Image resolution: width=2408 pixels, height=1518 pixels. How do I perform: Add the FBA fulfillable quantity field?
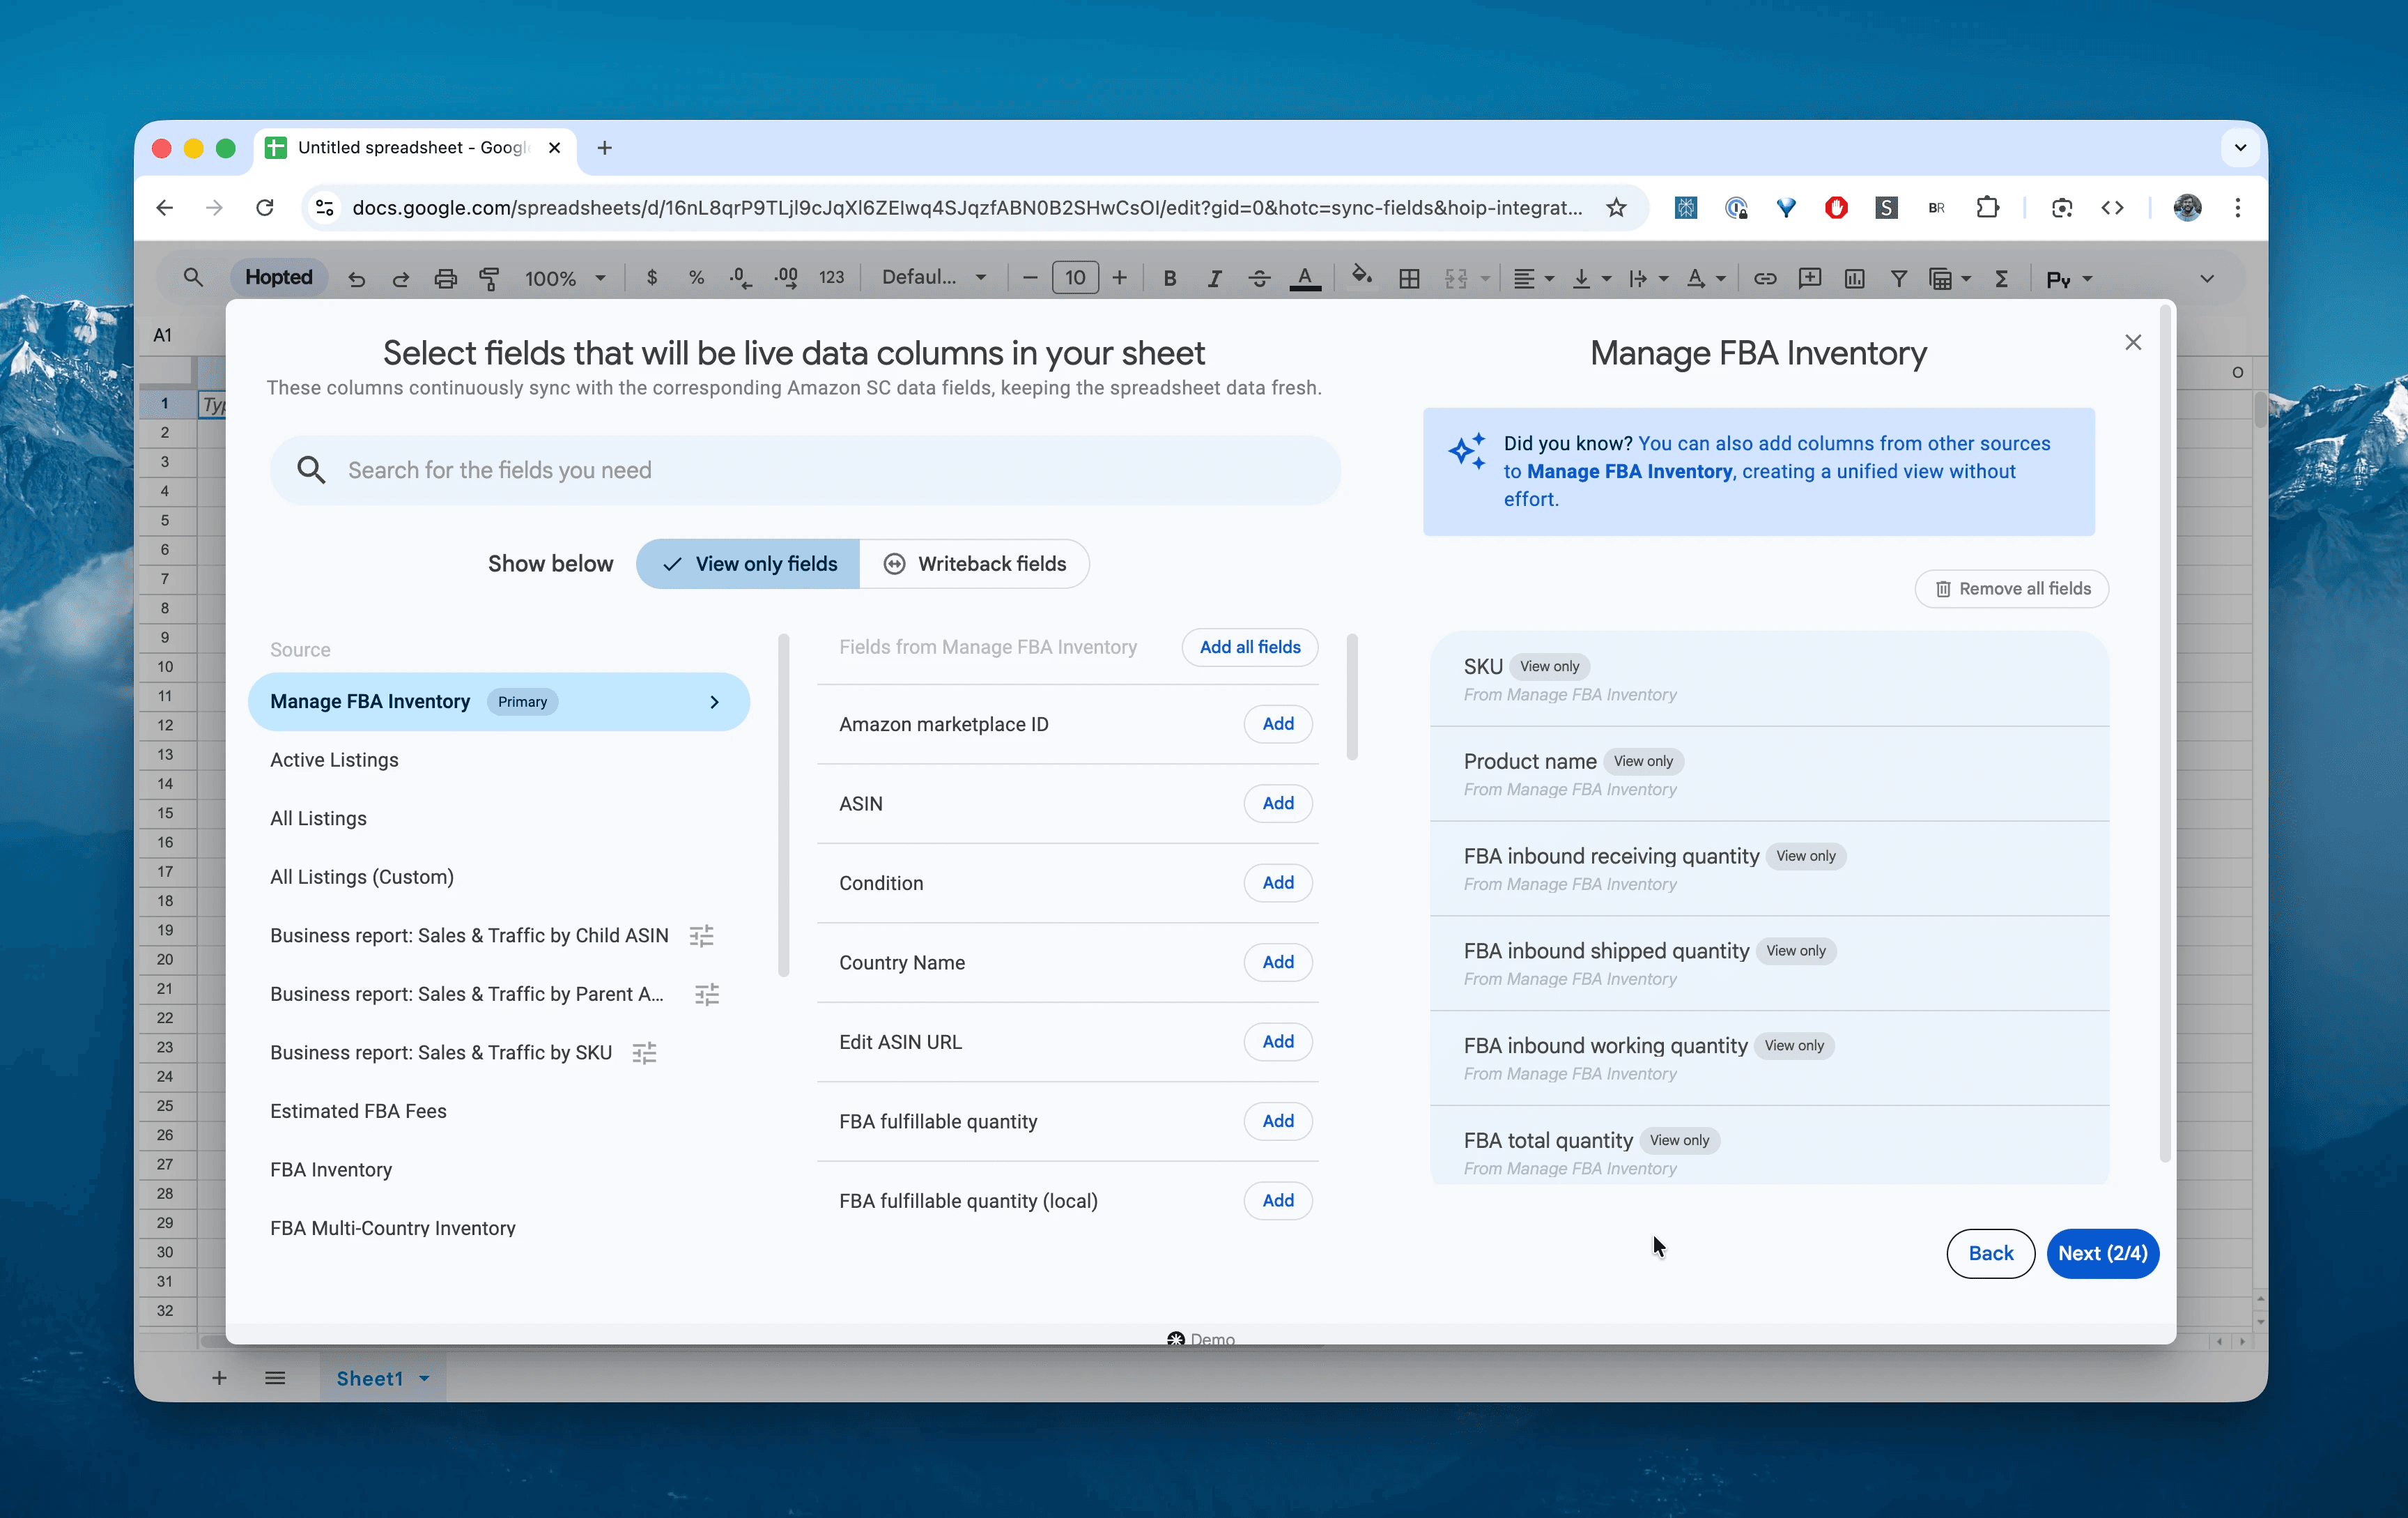tap(1278, 1121)
